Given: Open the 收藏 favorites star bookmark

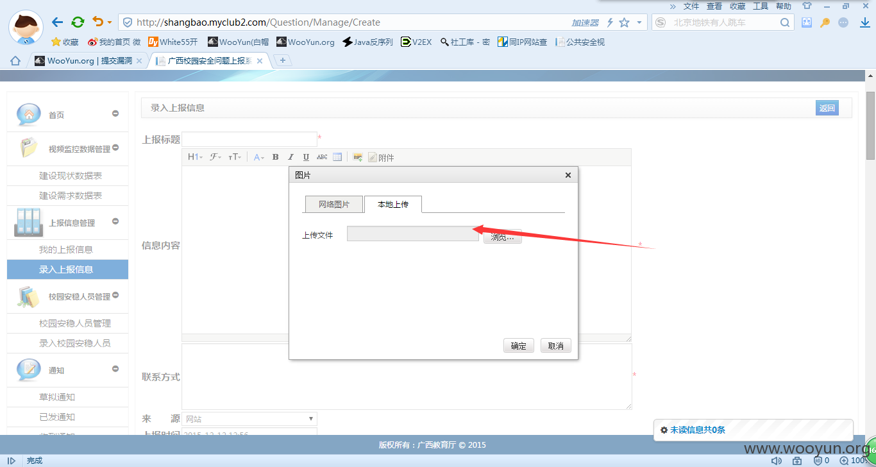Looking at the screenshot, I should click(x=65, y=42).
